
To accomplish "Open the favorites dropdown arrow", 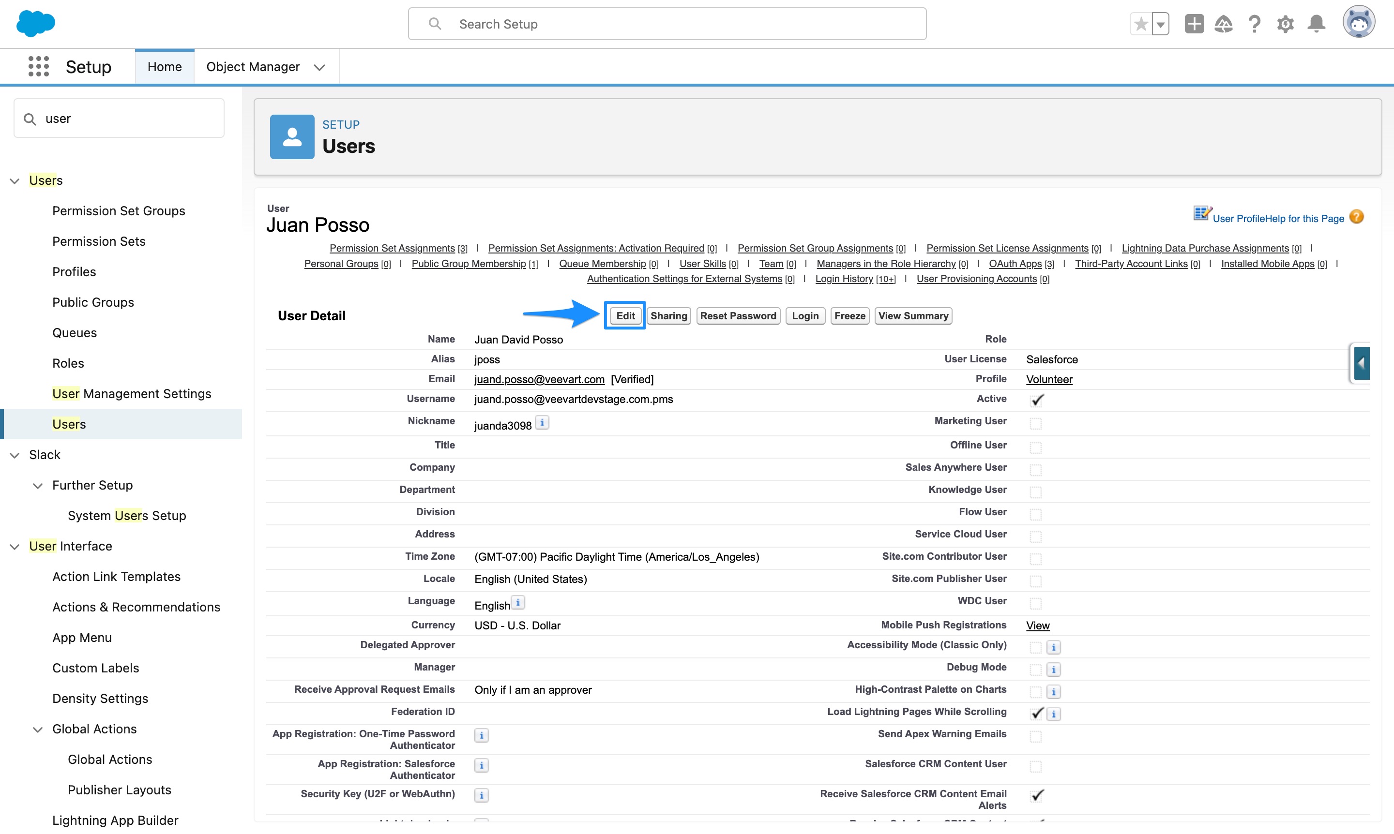I will pyautogui.click(x=1161, y=24).
